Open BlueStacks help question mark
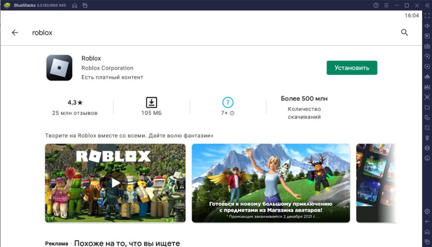This screenshot has height=247, width=432. tap(376, 5)
